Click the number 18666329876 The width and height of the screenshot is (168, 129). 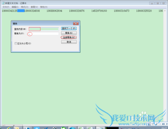coord(77,11)
